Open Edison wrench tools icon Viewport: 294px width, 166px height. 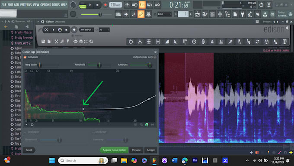tap(62, 42)
